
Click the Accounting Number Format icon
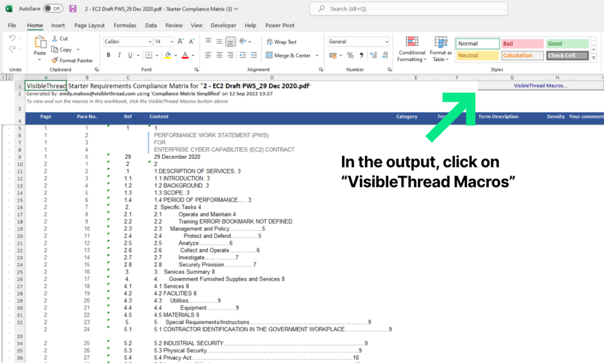333,55
